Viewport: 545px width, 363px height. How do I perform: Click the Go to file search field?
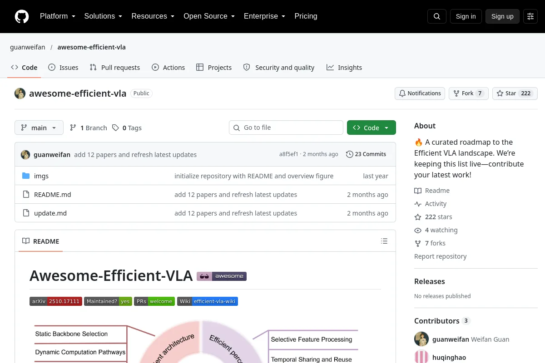286,128
